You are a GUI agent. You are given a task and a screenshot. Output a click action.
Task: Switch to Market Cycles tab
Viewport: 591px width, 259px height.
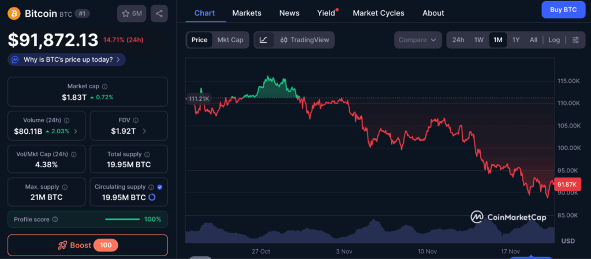(x=378, y=13)
